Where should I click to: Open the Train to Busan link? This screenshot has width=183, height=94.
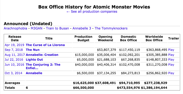point(58,28)
